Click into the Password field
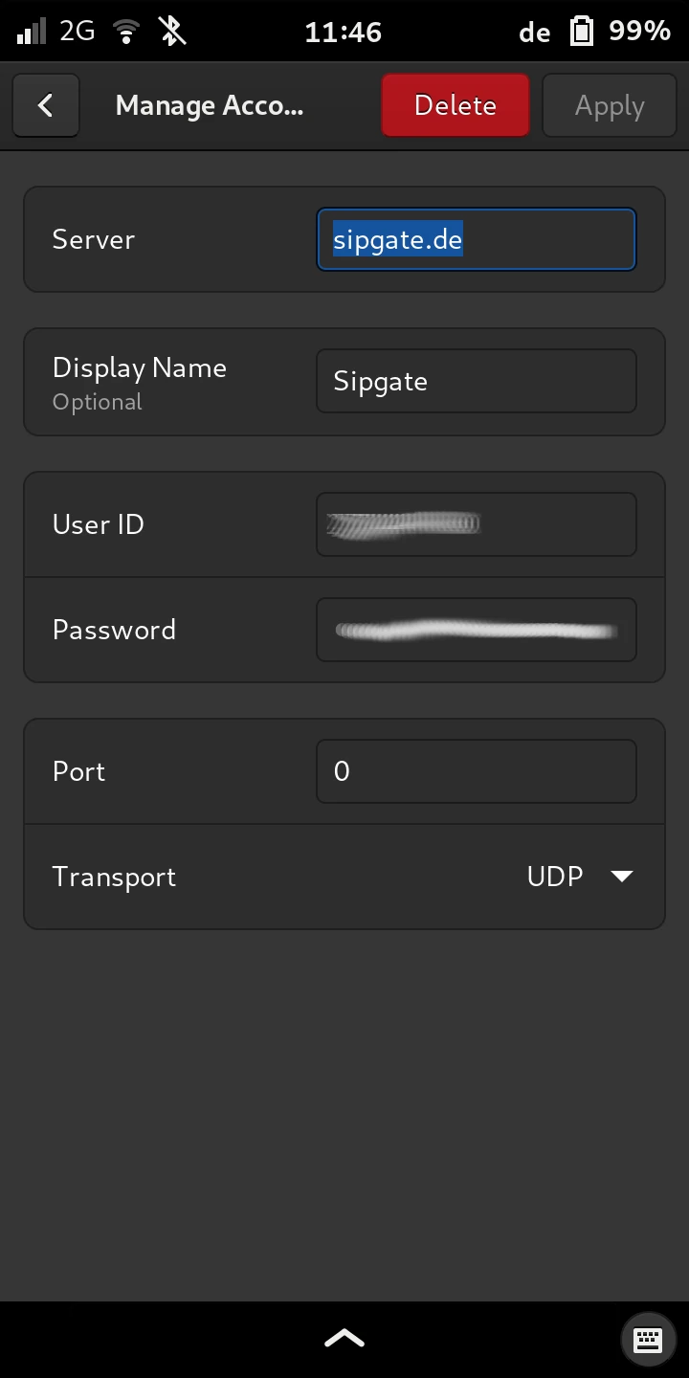 click(476, 630)
